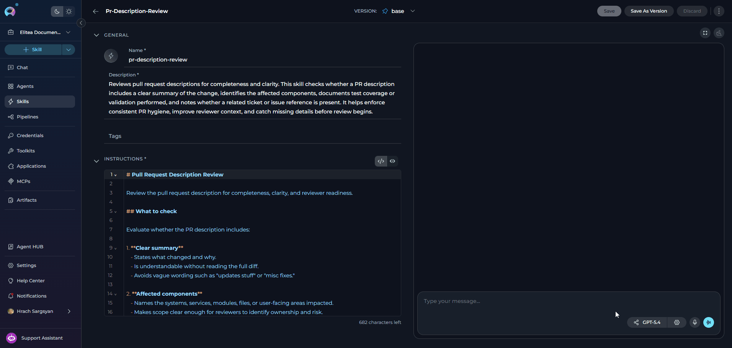732x348 pixels.
Task: Click the microphone voice input icon
Action: pos(695,322)
